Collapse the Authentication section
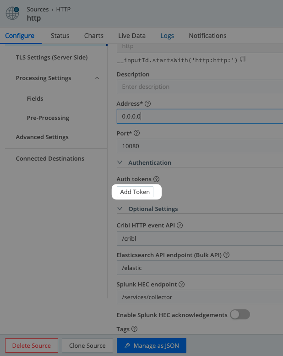Image resolution: width=283 pixels, height=356 pixels. click(x=120, y=162)
